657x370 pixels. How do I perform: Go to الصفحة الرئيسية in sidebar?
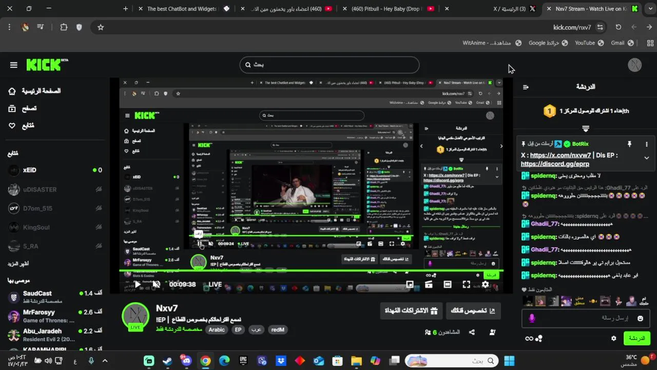click(34, 91)
